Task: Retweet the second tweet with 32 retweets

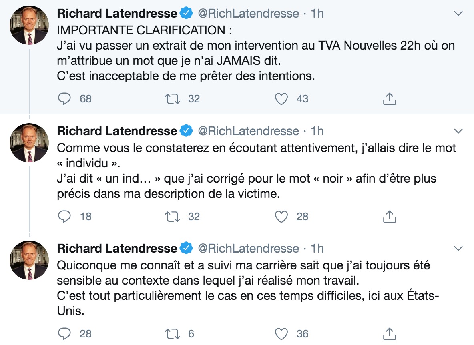Action: [x=172, y=216]
